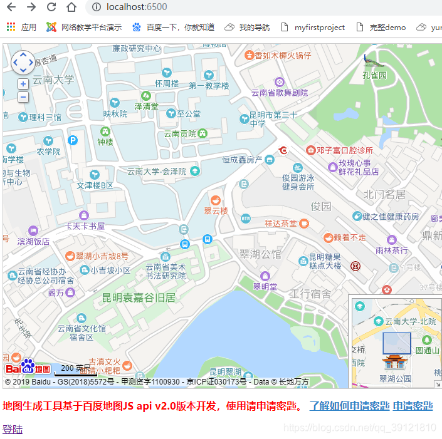Zoom out the map with minus button

point(23,97)
